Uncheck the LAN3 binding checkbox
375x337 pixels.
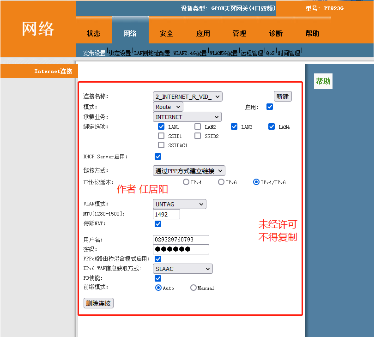pos(234,126)
